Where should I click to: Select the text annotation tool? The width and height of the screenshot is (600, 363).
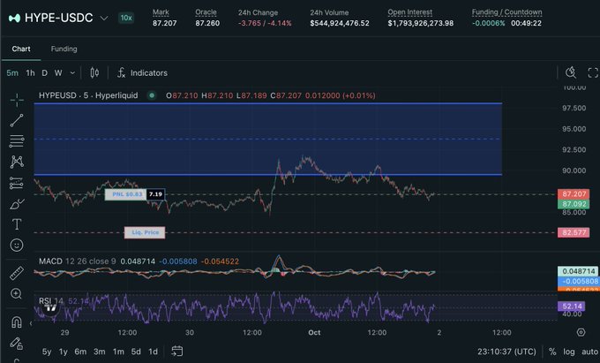17,224
